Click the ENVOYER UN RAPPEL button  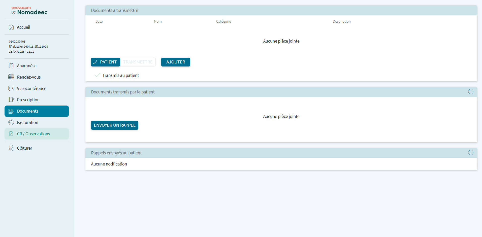pos(115,125)
